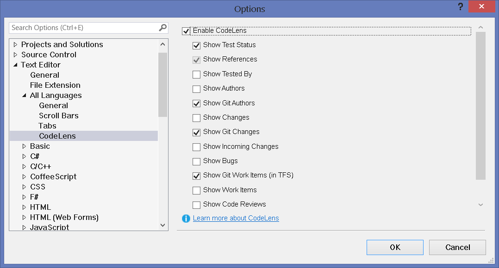Screen dimensions: 499x268
Task: Open Learn more about CodeLens link
Action: pos(236,218)
